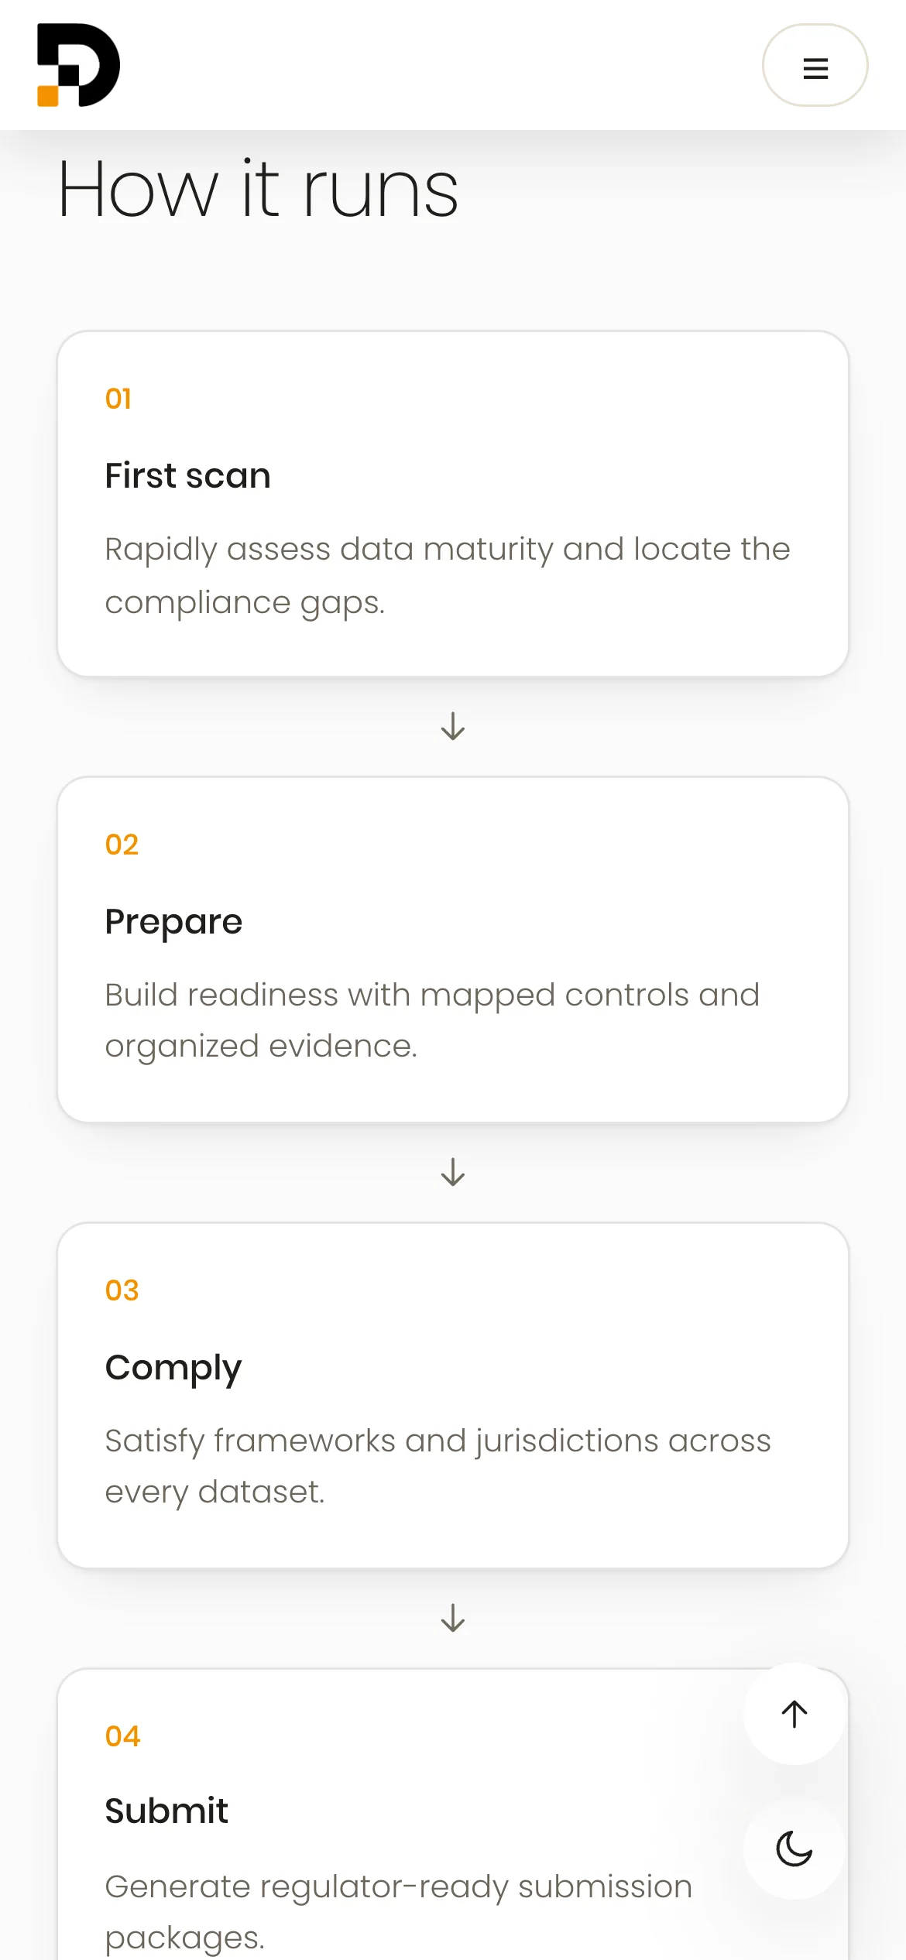Click the orange 01 step number
This screenshot has height=1960, width=906.
(118, 399)
